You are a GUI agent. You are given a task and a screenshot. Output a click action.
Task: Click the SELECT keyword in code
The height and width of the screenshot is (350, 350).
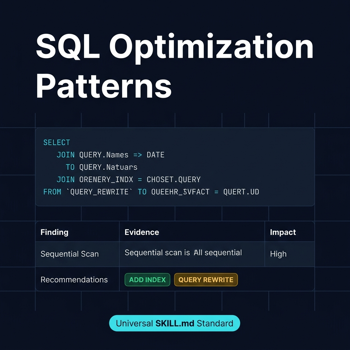57,143
